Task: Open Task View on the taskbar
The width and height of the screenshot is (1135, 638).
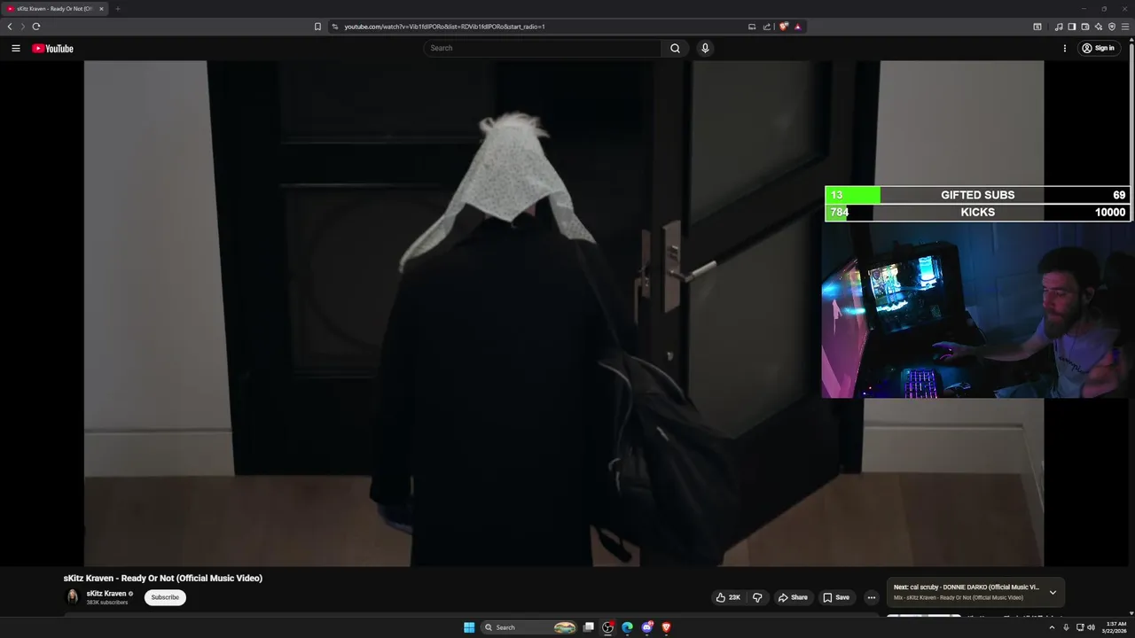Action: pyautogui.click(x=588, y=627)
